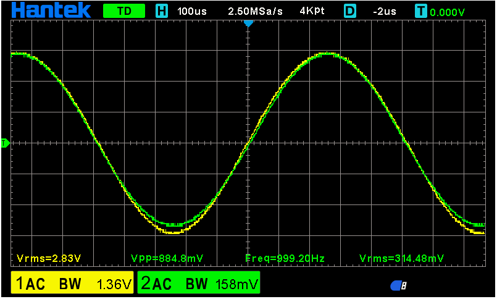Open the yellow channel 1 AC status box

[x=72, y=282]
